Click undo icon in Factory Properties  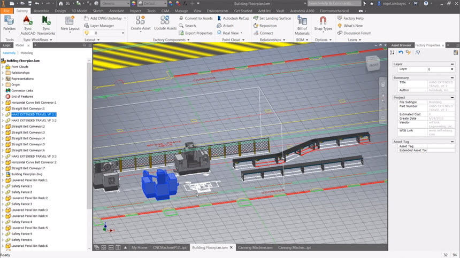coord(401,52)
